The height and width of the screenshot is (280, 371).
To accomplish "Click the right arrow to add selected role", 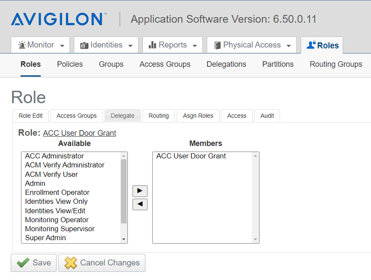I will pos(140,191).
